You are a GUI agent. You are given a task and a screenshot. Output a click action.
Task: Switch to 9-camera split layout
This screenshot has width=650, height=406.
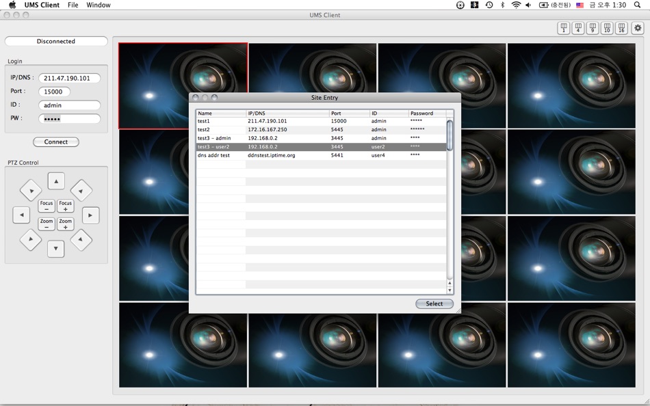click(593, 28)
